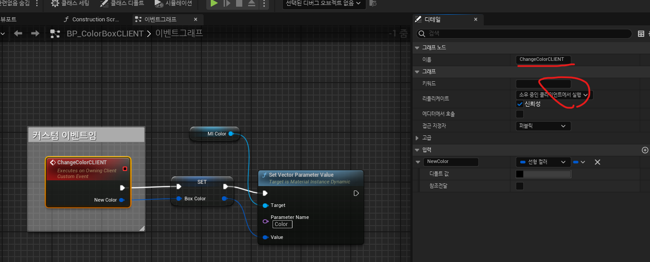Image resolution: width=650 pixels, height=262 pixels.
Task: Edit Parameter Name Color text box
Action: [282, 224]
